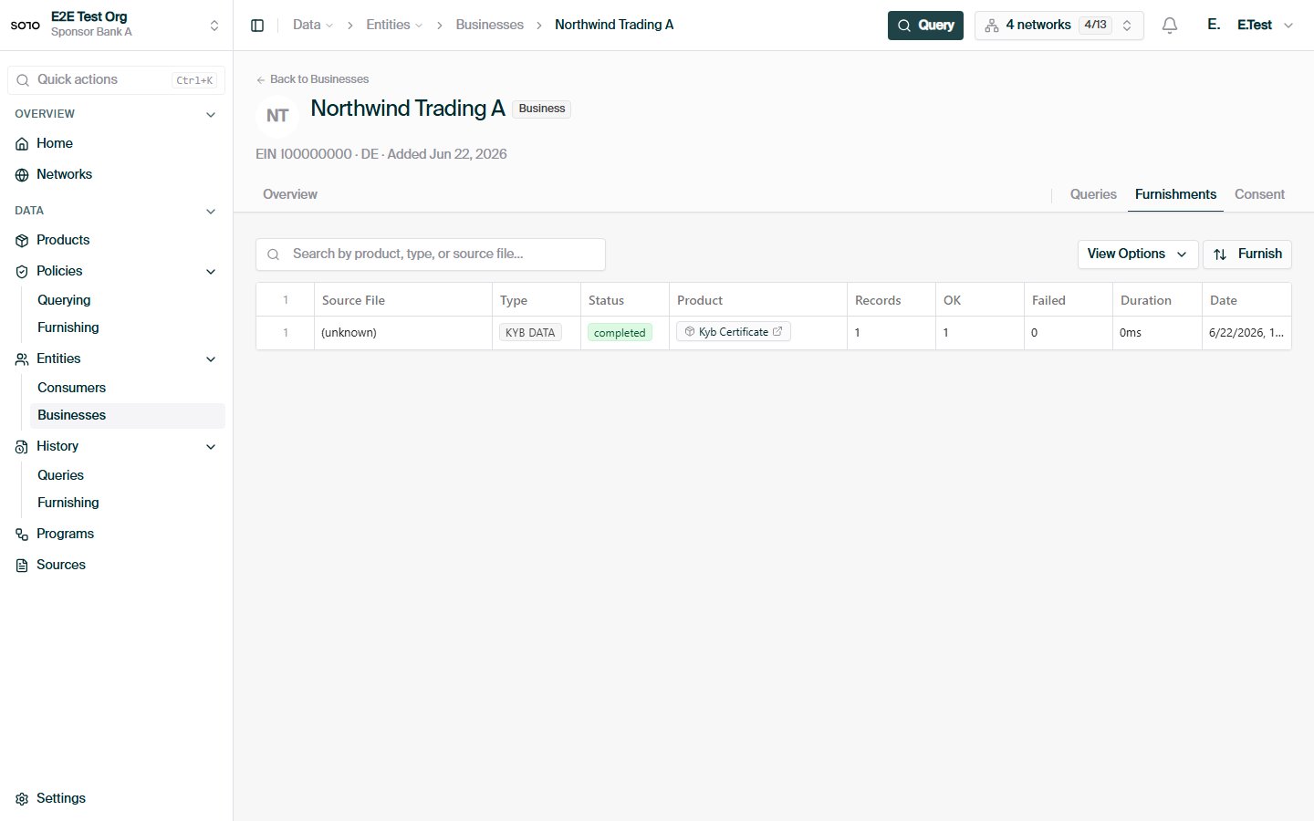This screenshot has height=821, width=1314.
Task: Click the Query button
Action: 925,26
